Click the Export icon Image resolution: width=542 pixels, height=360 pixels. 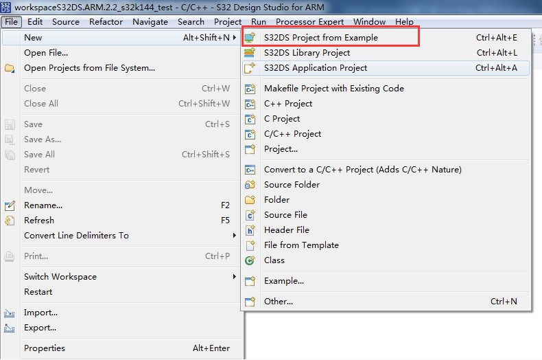[10, 328]
